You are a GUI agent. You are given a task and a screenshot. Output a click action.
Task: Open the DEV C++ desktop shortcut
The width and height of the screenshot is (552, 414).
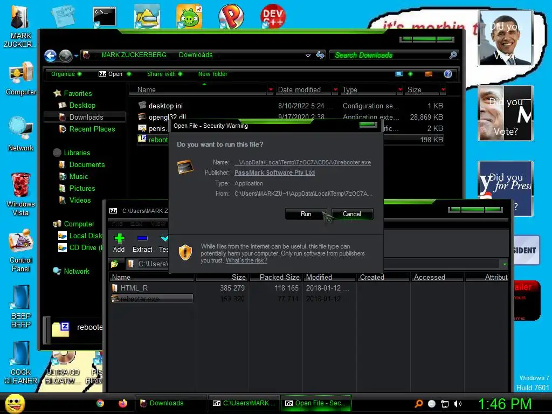(x=273, y=16)
